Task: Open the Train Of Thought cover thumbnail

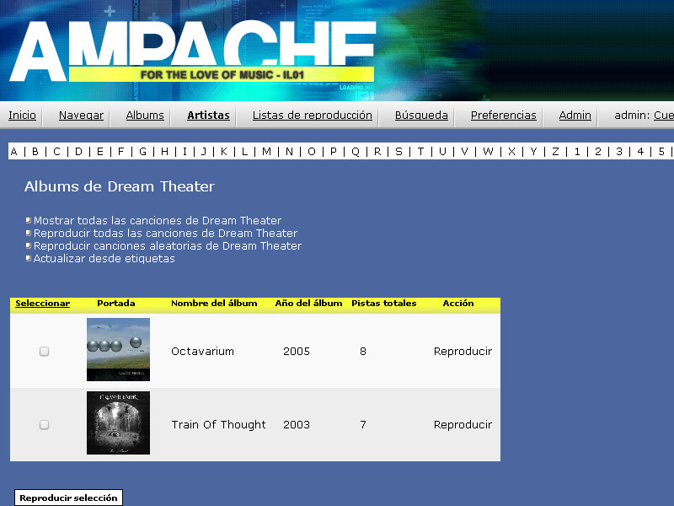Action: coord(118,423)
